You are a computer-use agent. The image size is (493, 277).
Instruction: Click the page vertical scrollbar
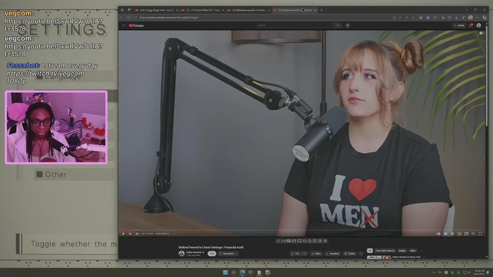487,77
